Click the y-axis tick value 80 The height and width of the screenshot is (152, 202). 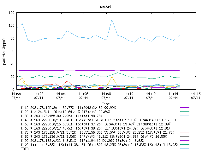(12, 38)
